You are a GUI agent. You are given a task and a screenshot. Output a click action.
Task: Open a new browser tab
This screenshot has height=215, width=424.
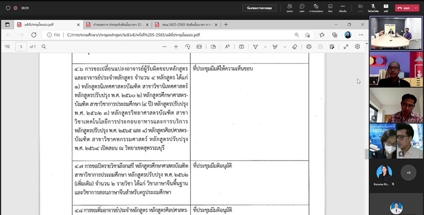click(226, 25)
